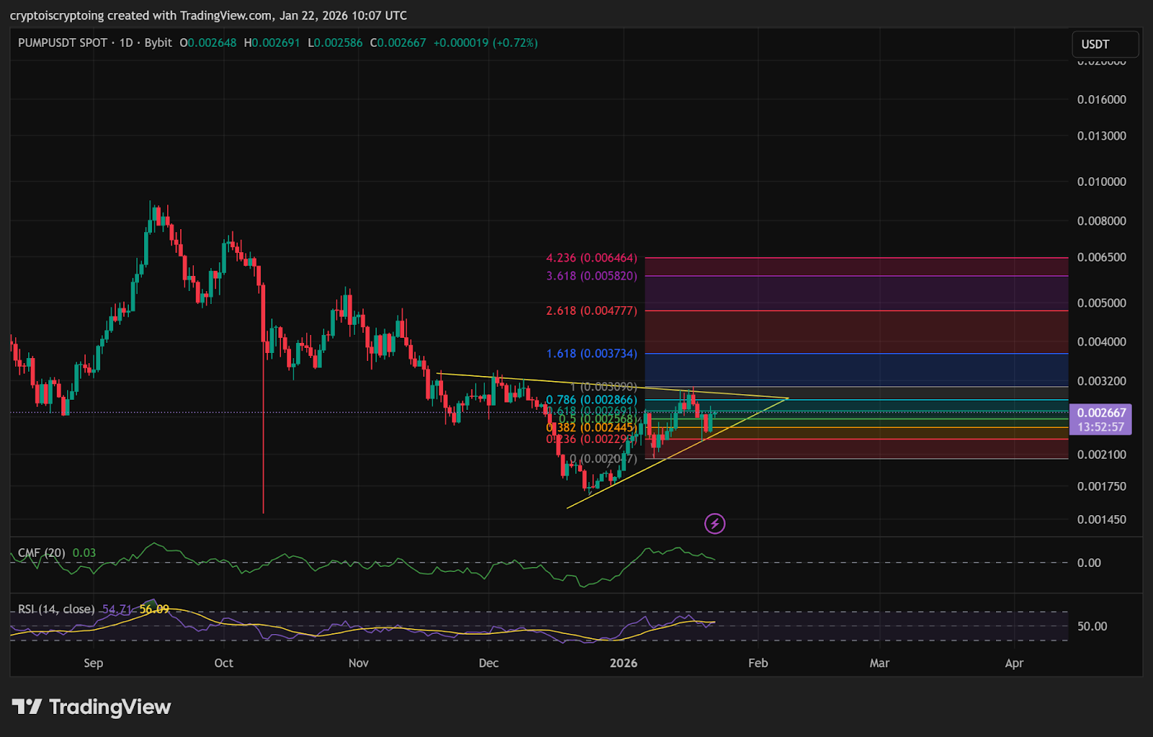This screenshot has height=737, width=1153.
Task: Click the Nov label on time axis
Action: point(358,664)
